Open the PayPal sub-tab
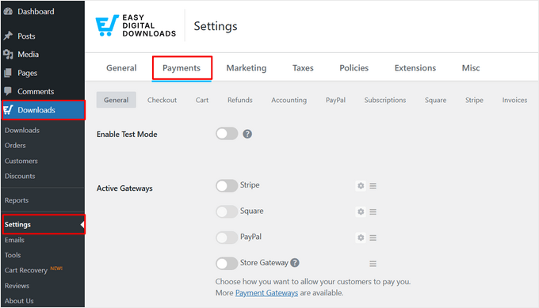 coord(335,100)
